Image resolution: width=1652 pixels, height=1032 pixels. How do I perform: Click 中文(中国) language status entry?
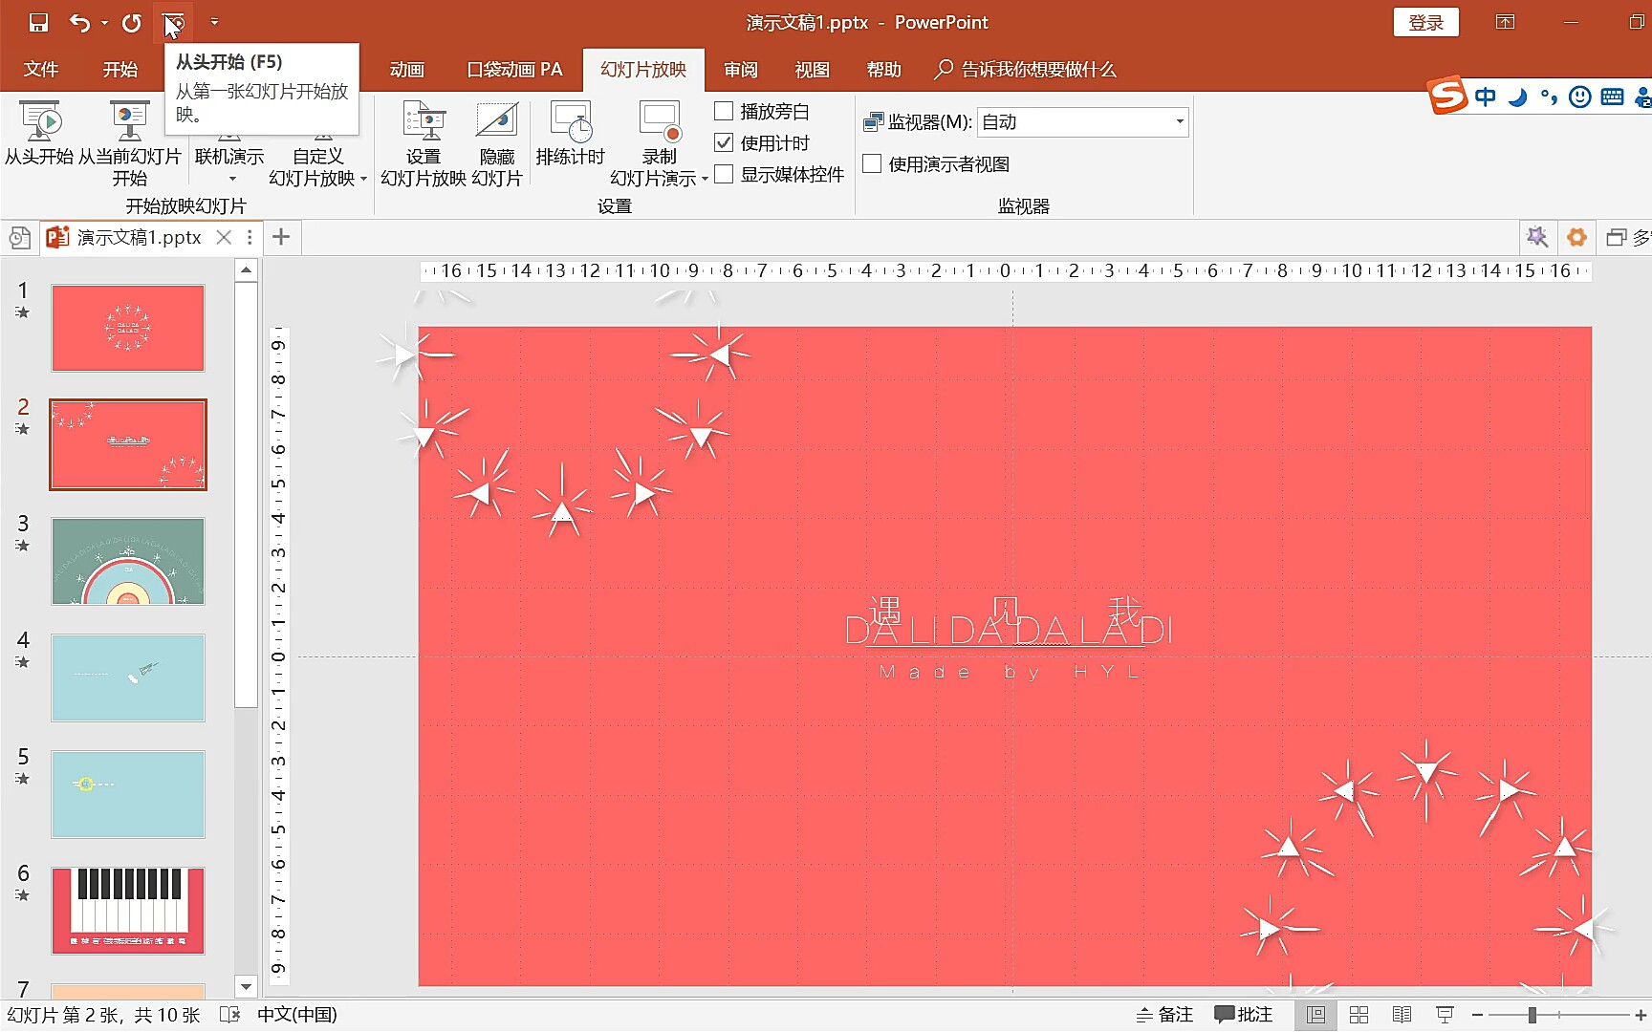297,1015
